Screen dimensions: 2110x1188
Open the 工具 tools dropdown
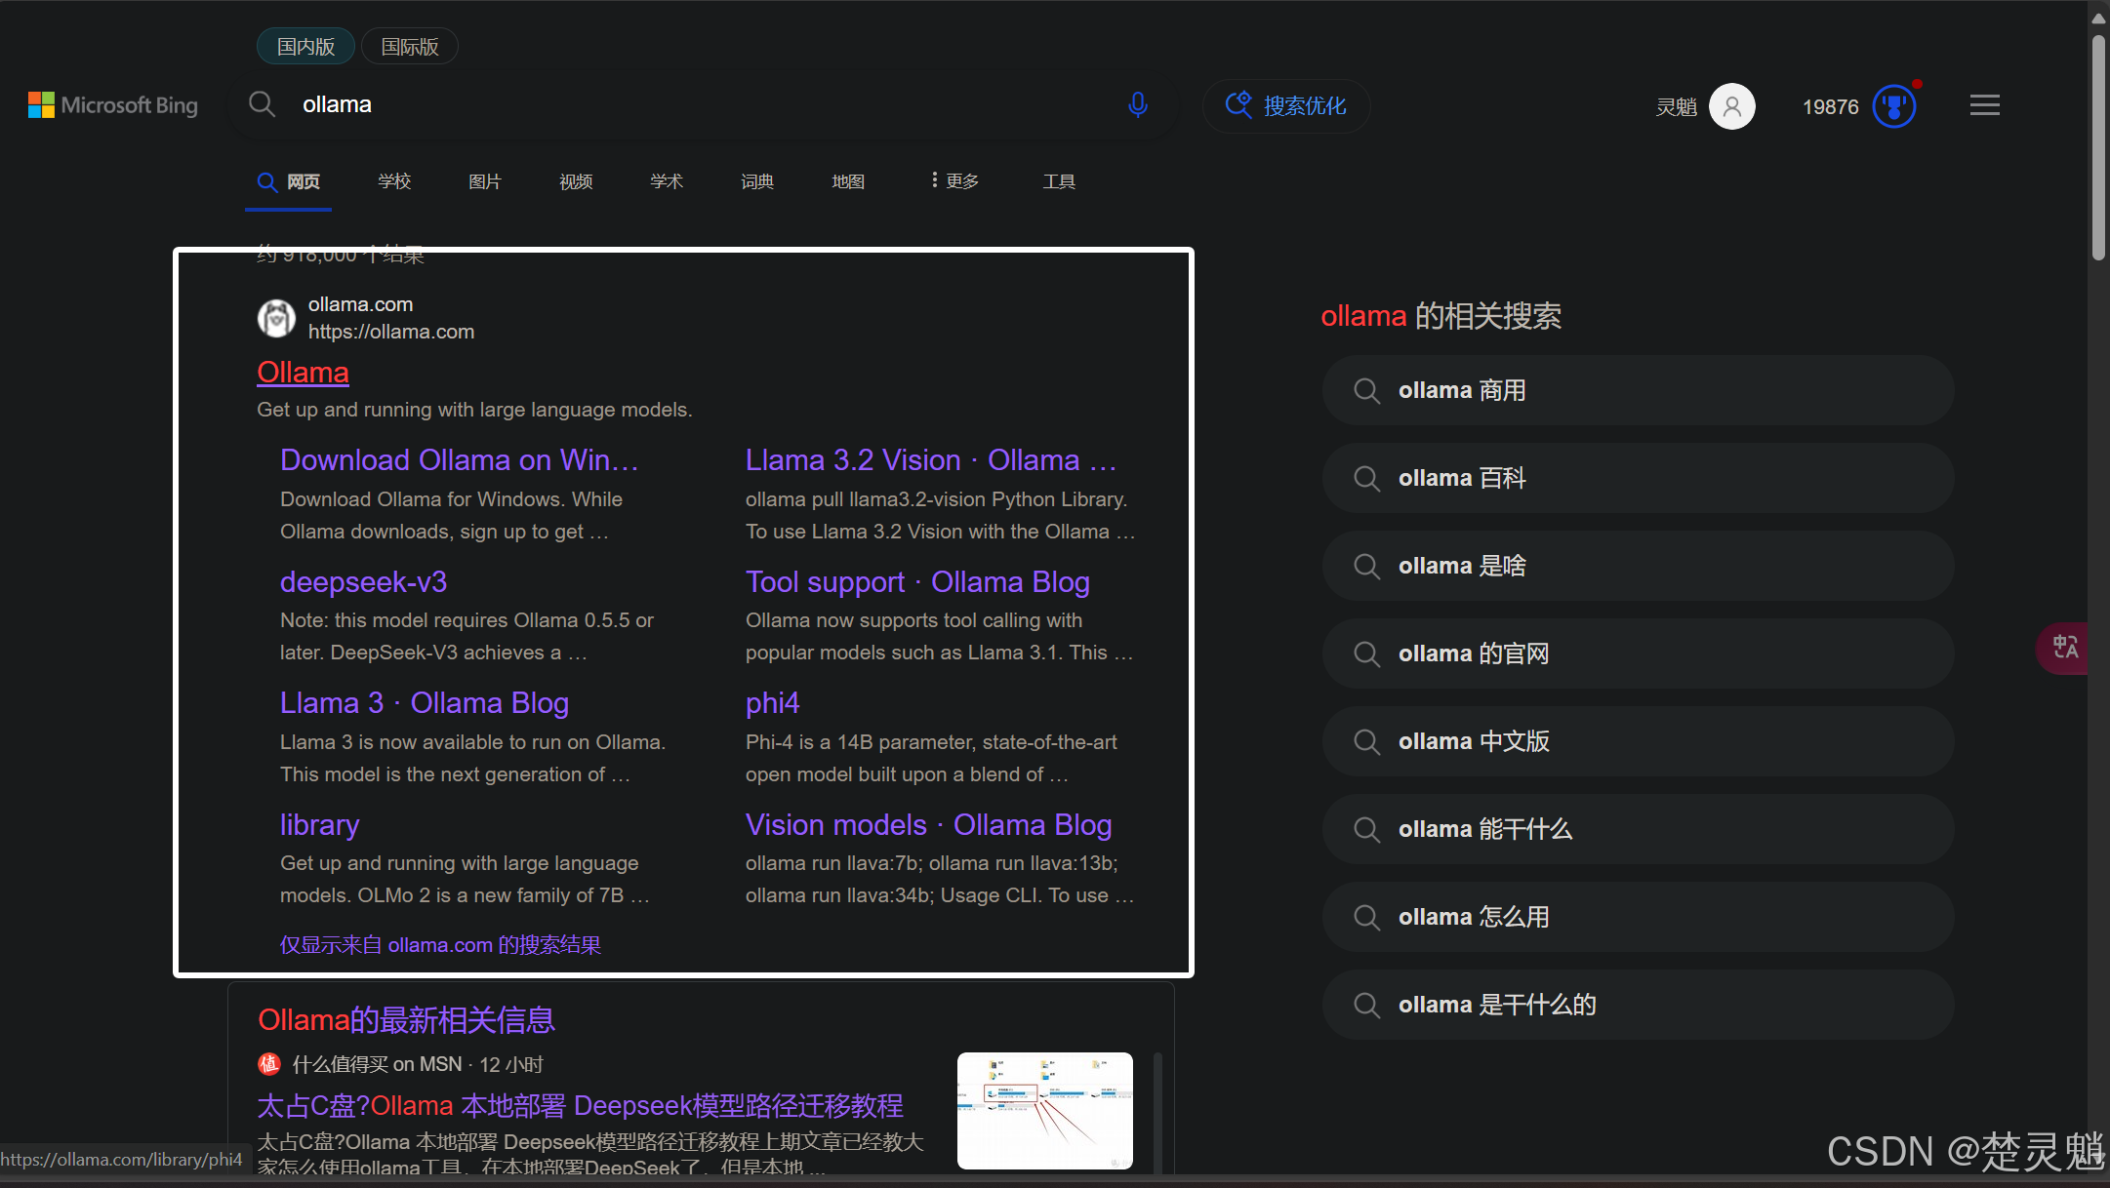point(1058,181)
